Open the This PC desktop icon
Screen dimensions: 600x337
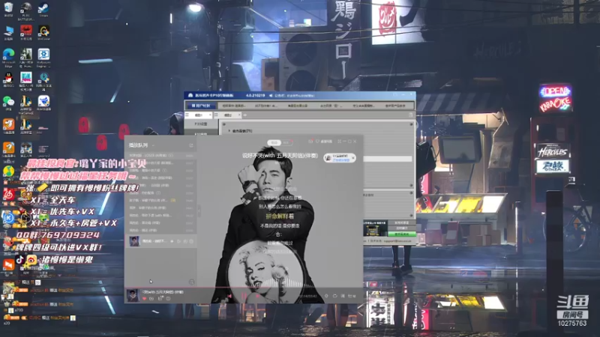click(x=8, y=32)
